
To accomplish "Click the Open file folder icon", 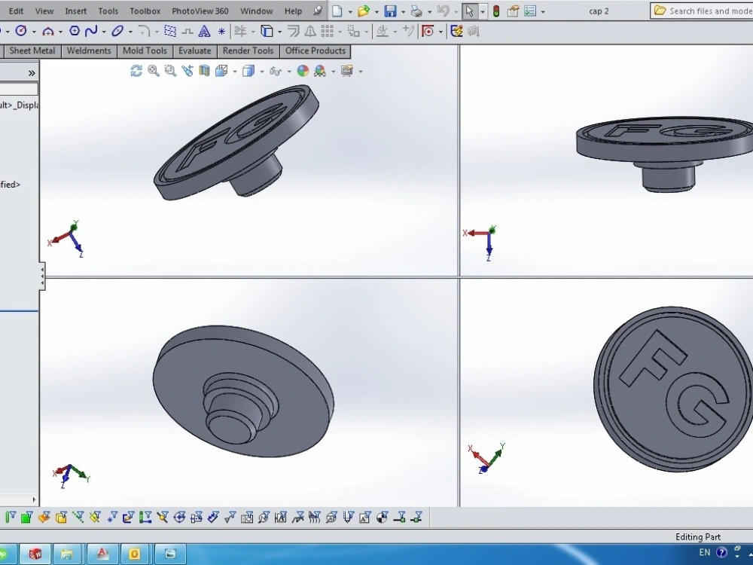I will coord(364,11).
